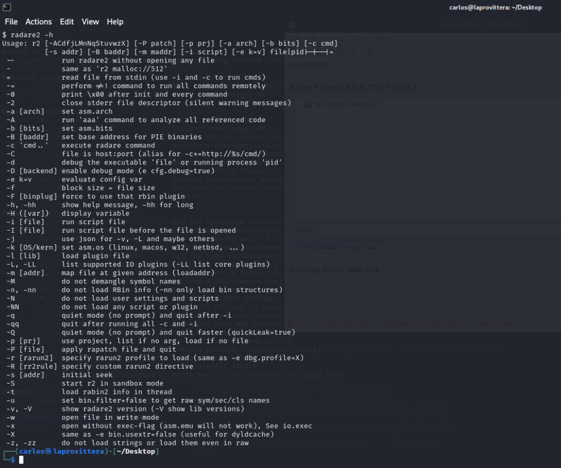Click the terminal cursor at the prompt
The width and height of the screenshot is (561, 468).
tap(21, 460)
